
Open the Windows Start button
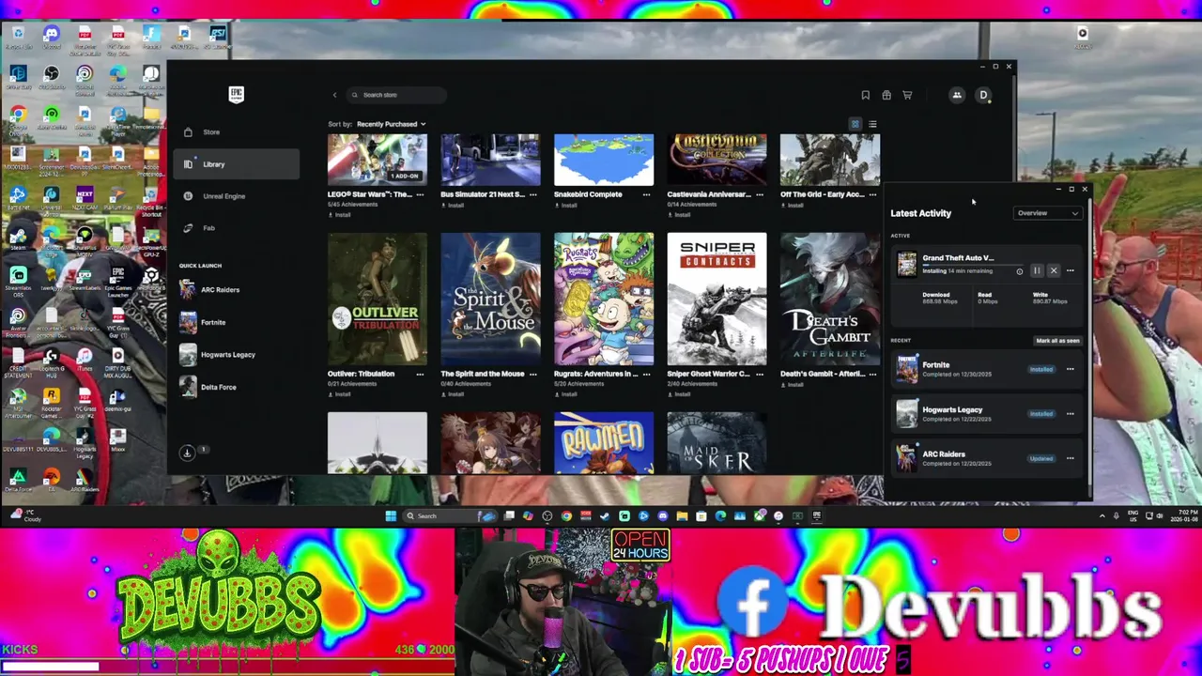(391, 515)
